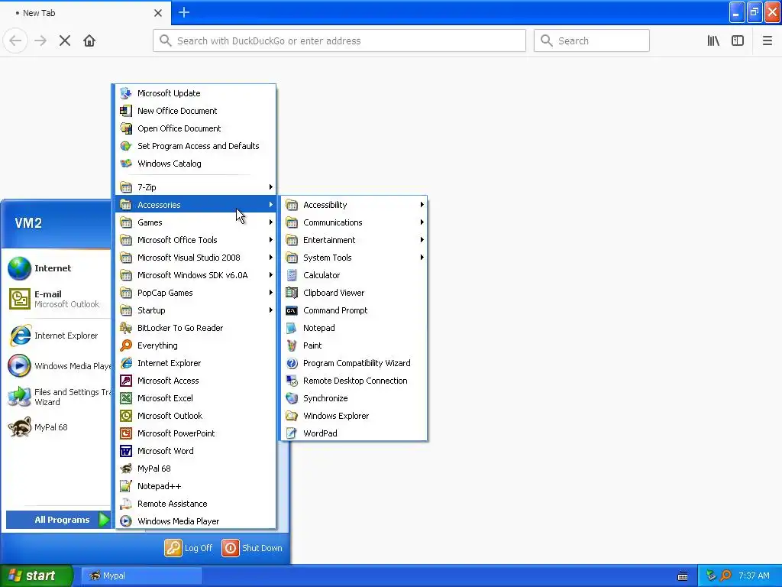The height and width of the screenshot is (587, 782).
Task: Open the Clipboard Viewer icon
Action: pyautogui.click(x=292, y=293)
